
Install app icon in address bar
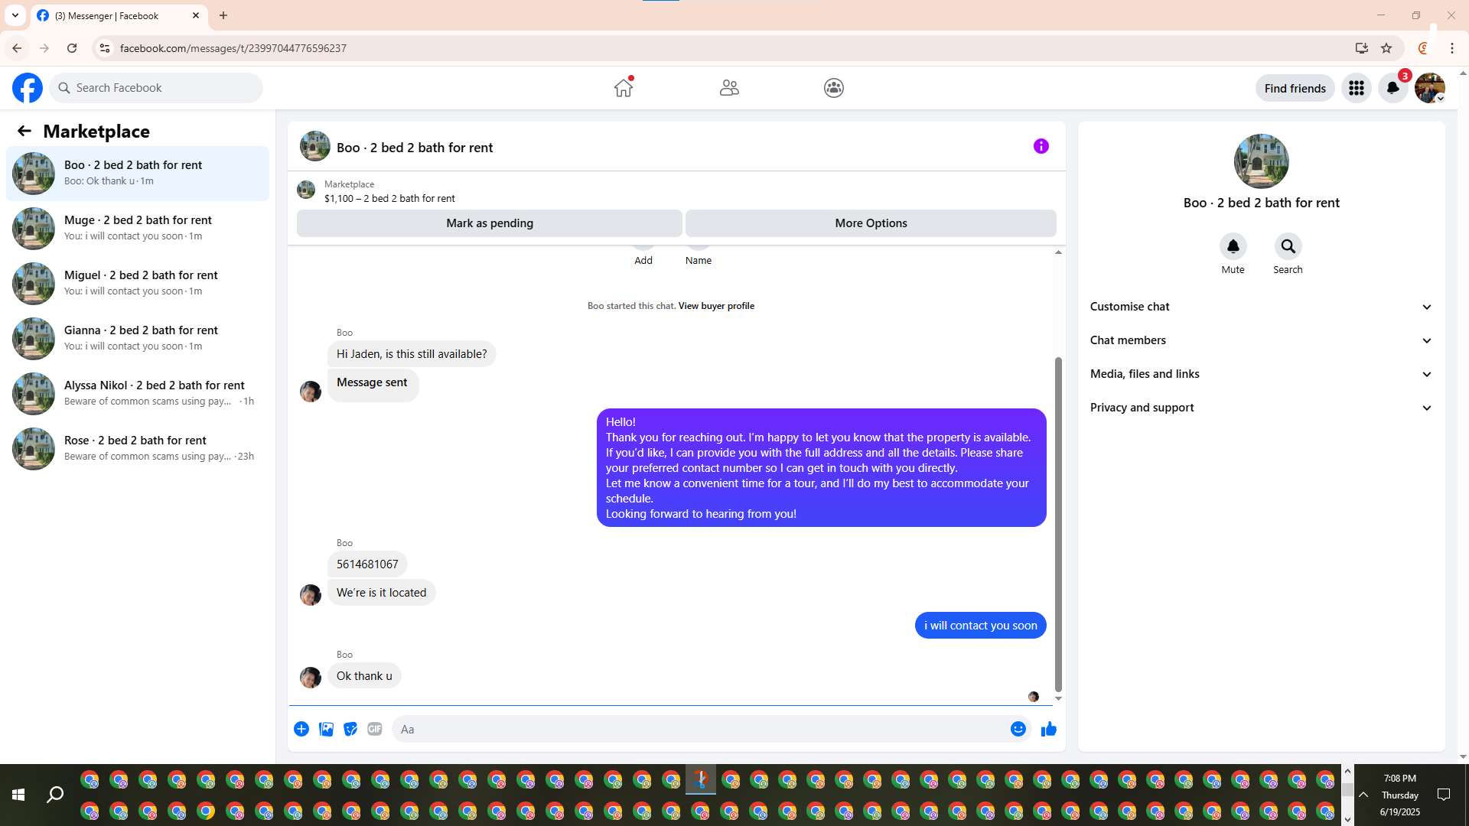pos(1361,48)
